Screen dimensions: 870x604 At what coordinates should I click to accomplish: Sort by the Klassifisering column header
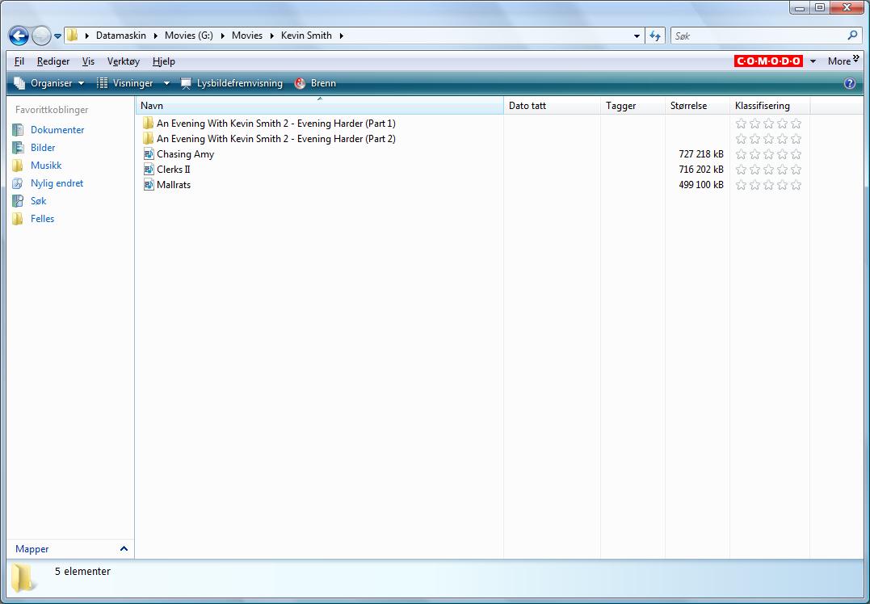coord(770,106)
